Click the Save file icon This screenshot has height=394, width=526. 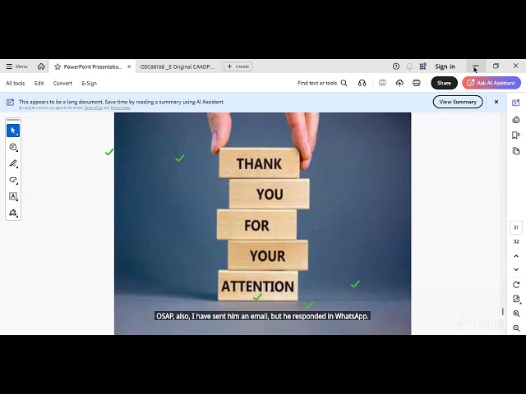point(382,83)
